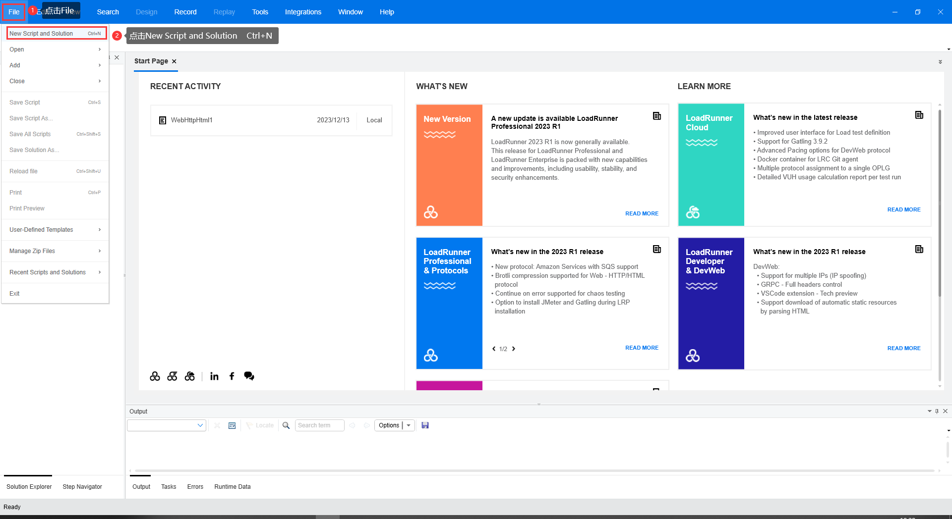Open the Window menu
This screenshot has height=519, width=952.
[x=351, y=12]
